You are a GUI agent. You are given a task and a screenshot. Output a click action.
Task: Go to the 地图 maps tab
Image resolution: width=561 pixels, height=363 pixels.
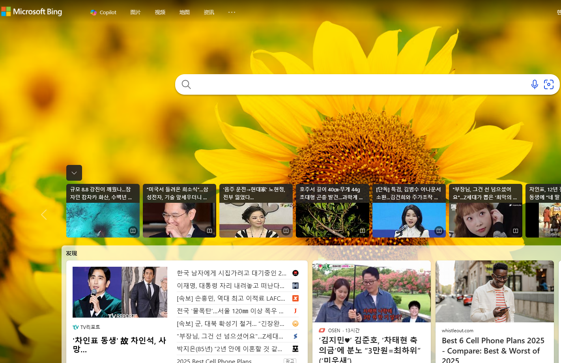coord(184,12)
